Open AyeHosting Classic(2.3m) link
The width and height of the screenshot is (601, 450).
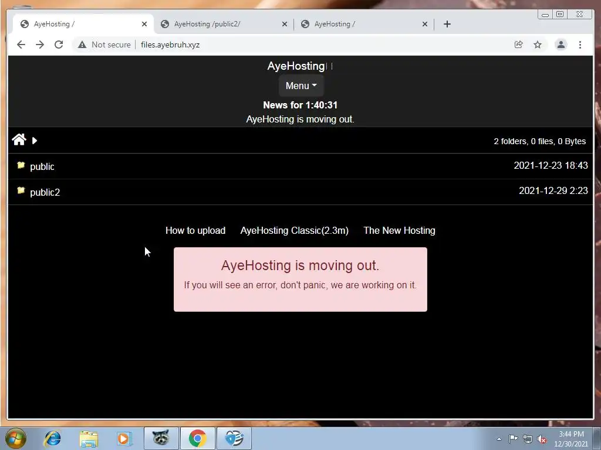(295, 230)
